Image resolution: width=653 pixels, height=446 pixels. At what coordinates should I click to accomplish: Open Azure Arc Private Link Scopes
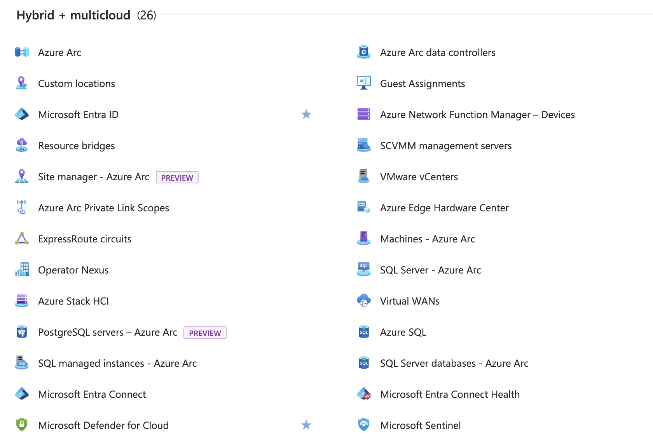coord(103,208)
